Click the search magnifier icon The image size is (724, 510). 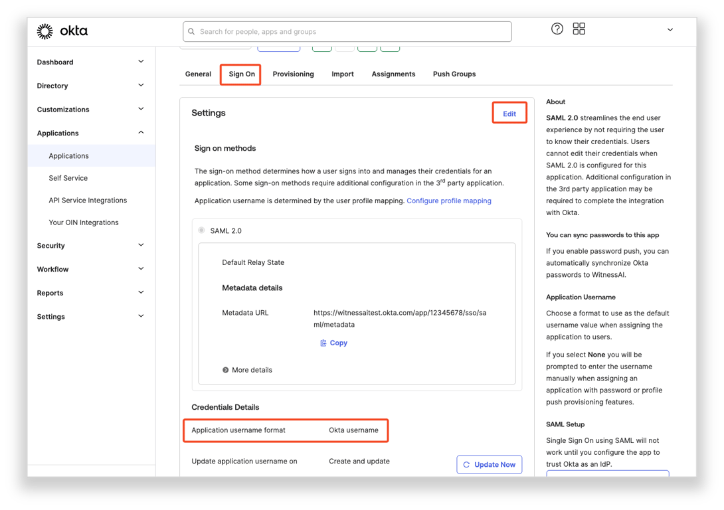point(192,32)
